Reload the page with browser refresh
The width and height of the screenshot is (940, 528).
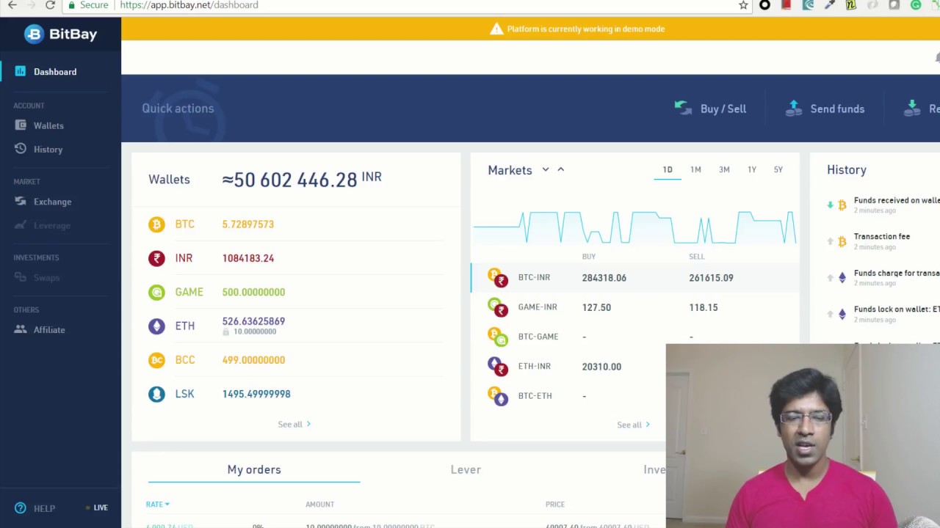(x=50, y=5)
